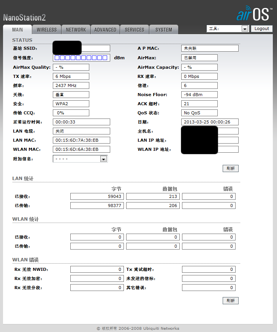Click the WLAN 错误 section heading
The image size is (277, 332).
[x=25, y=260]
